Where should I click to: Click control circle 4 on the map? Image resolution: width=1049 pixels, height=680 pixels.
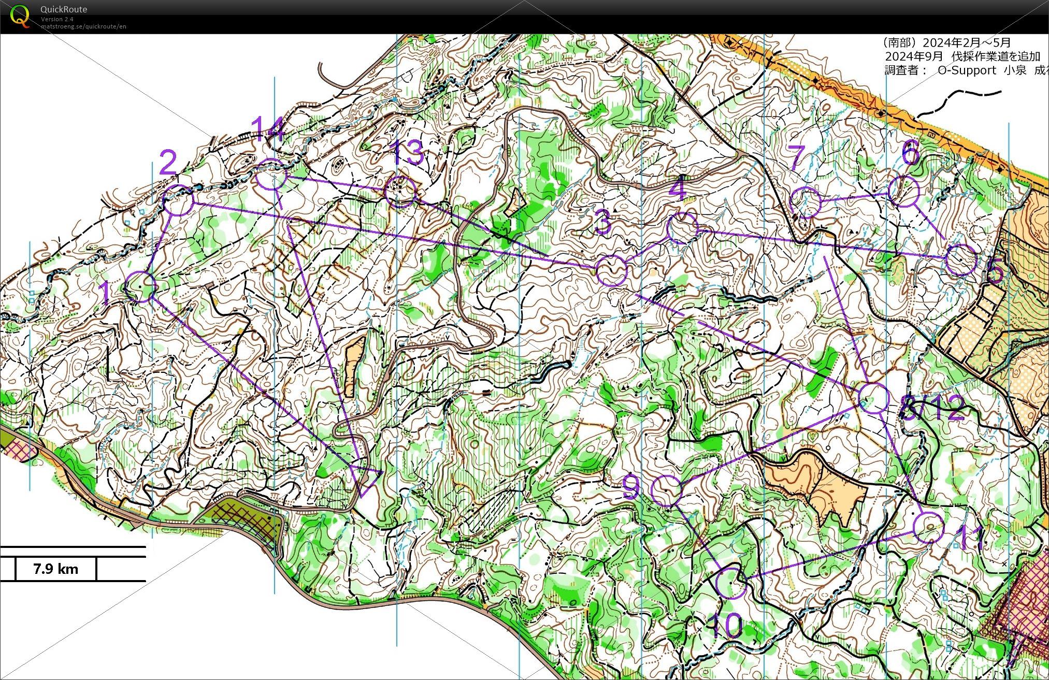coord(683,228)
